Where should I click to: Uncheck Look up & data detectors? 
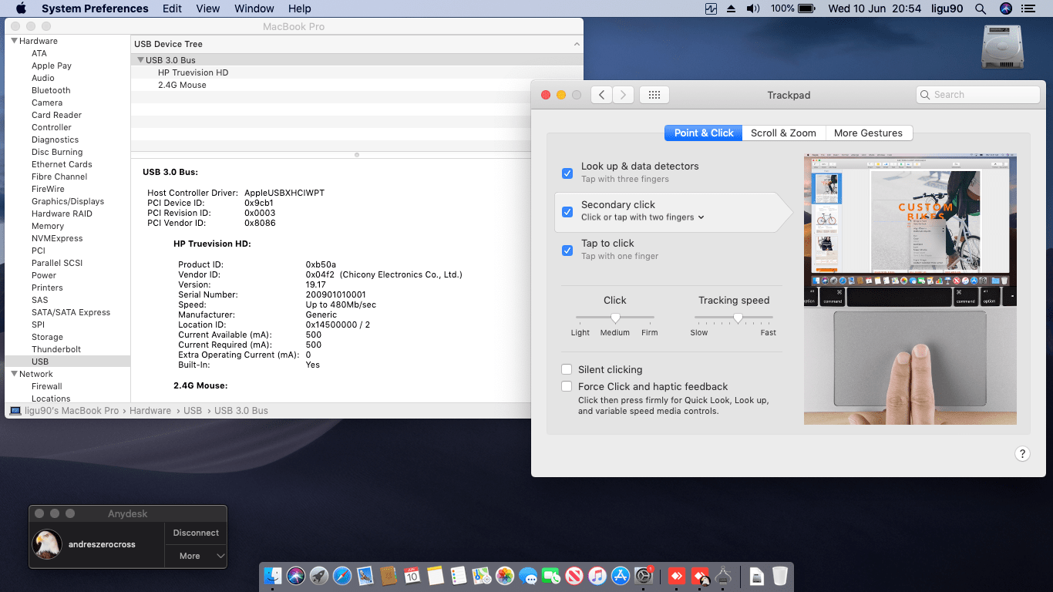click(567, 173)
